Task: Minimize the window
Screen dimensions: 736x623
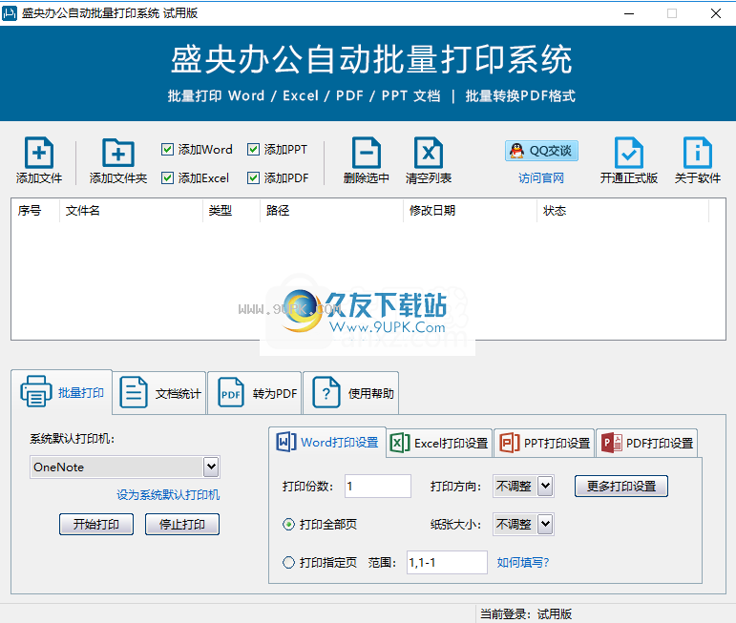Action: 629,13
